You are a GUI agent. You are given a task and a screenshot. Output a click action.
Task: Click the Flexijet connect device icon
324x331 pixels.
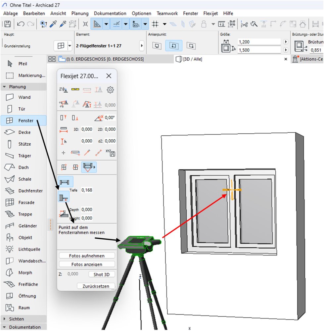click(x=63, y=90)
